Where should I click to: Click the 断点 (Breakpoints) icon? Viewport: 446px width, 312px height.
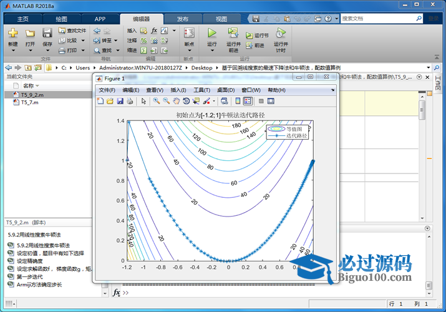(x=189, y=33)
